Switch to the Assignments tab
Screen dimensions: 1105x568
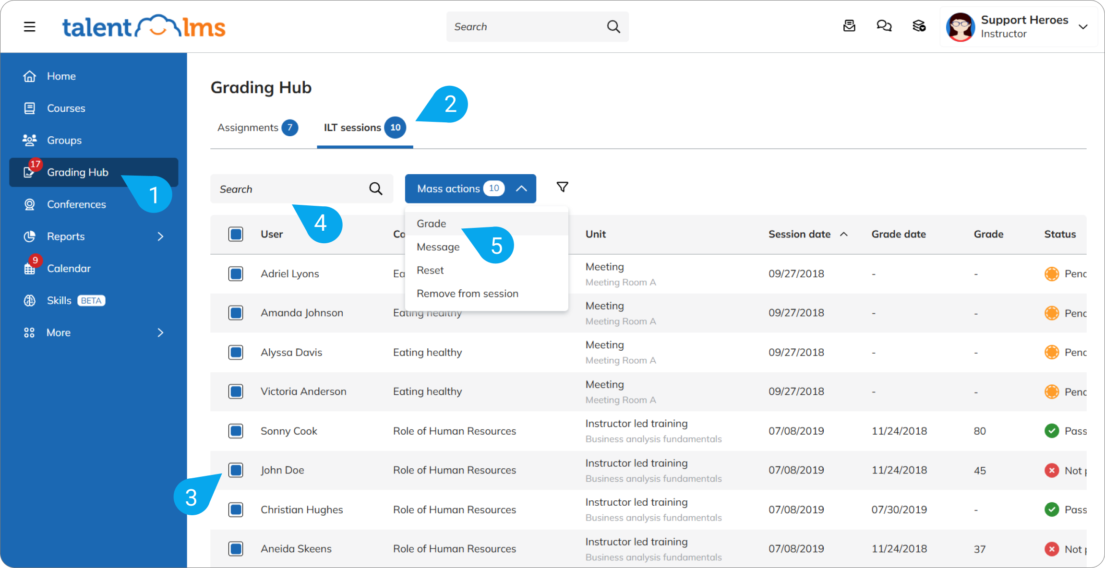click(258, 128)
